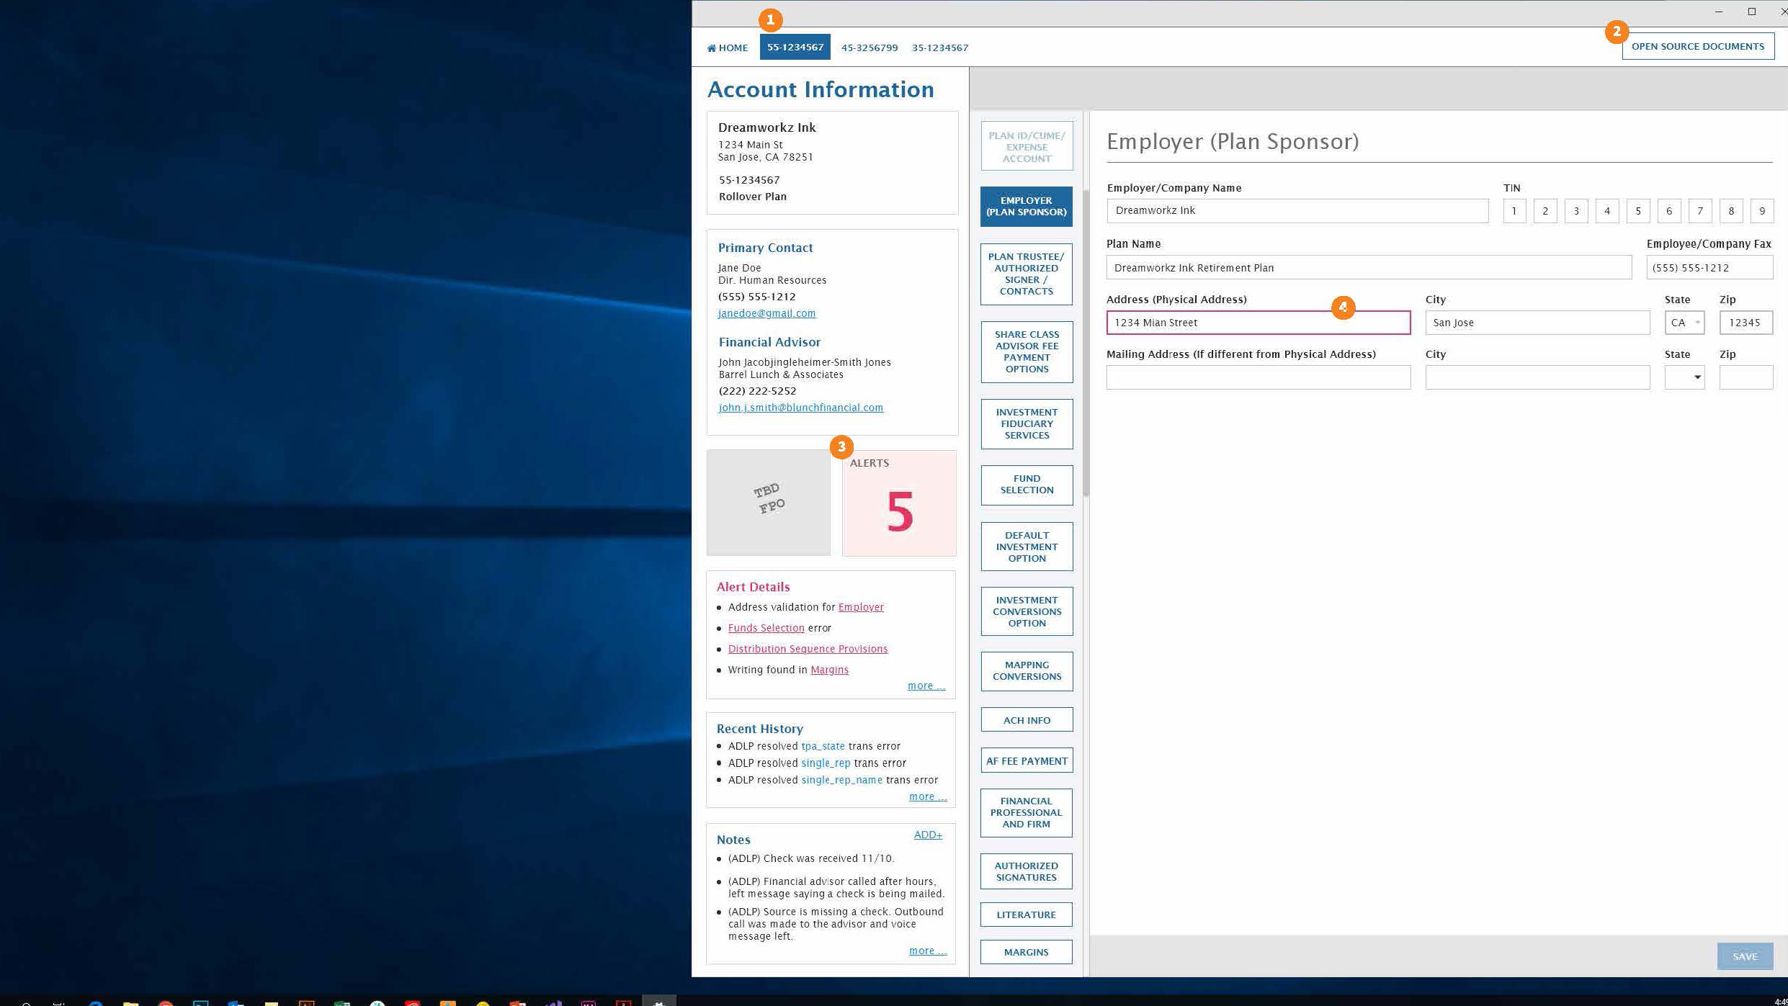Select the Rollover Plan text

[752, 197]
